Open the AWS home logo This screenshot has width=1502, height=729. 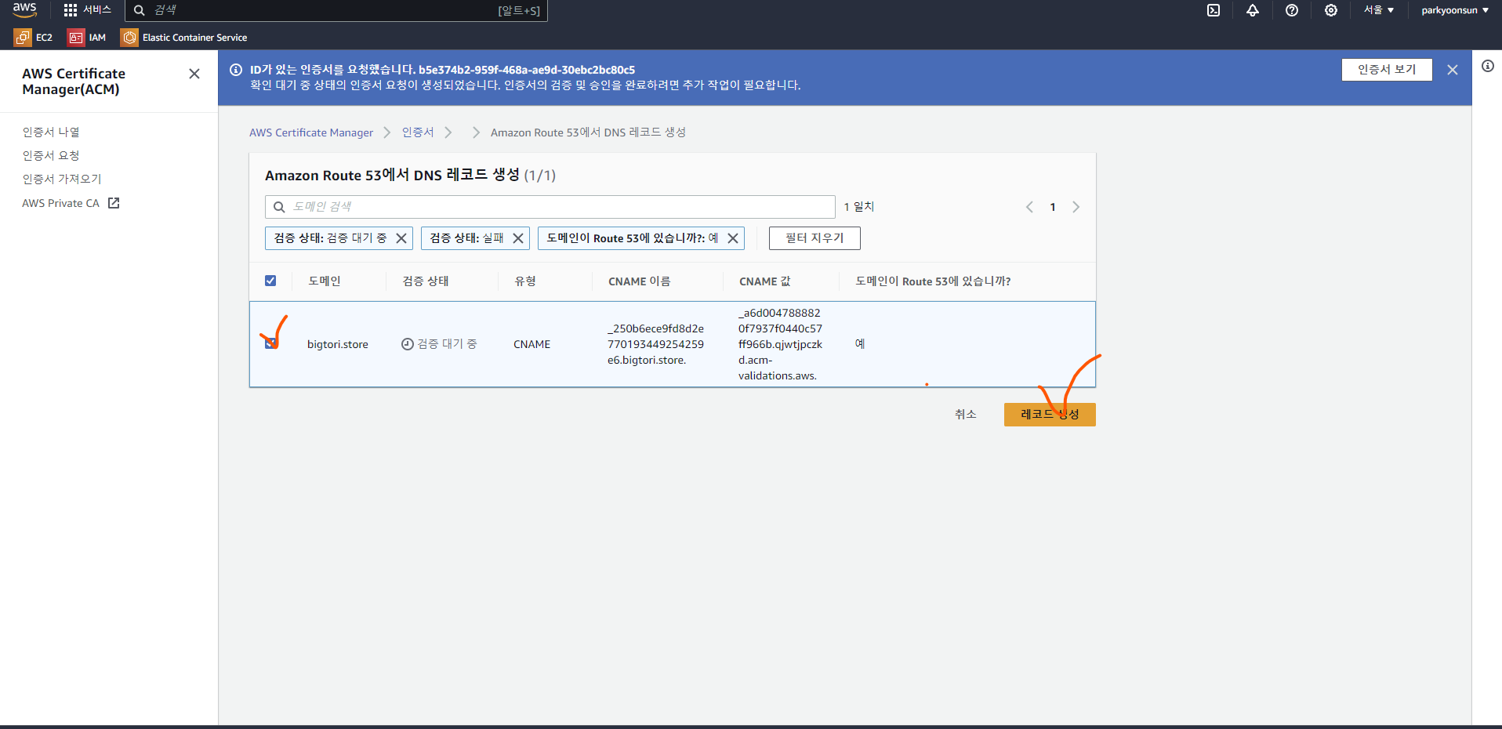tap(24, 9)
